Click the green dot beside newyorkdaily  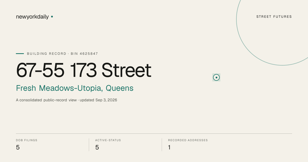tap(52, 16)
